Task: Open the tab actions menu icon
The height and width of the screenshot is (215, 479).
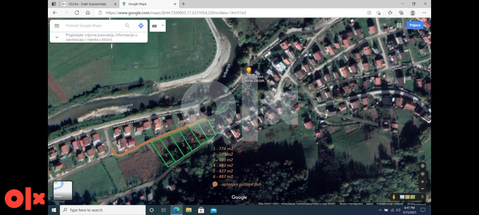Action: 54,4
